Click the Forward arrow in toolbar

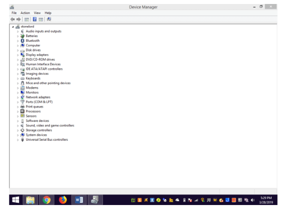point(18,19)
